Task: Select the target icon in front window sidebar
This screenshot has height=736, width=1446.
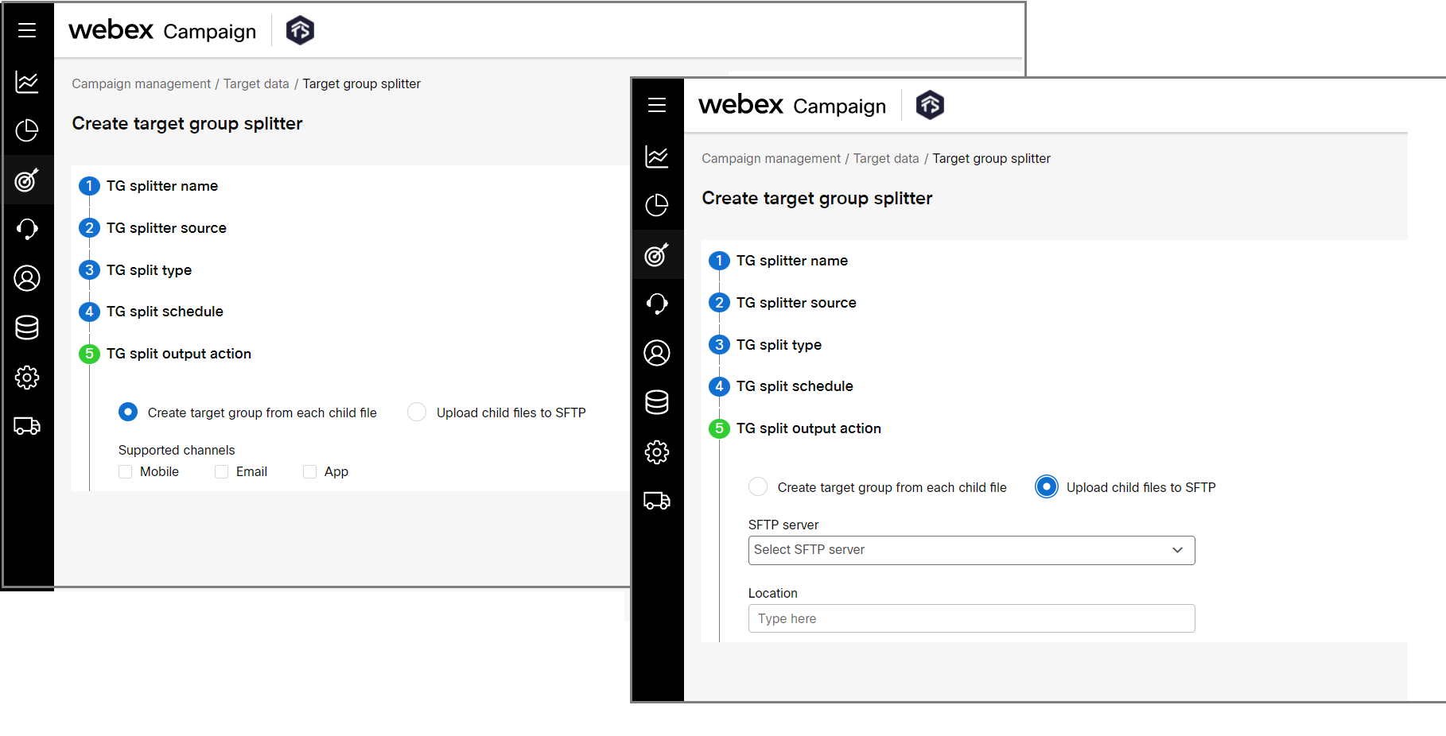Action: click(657, 255)
